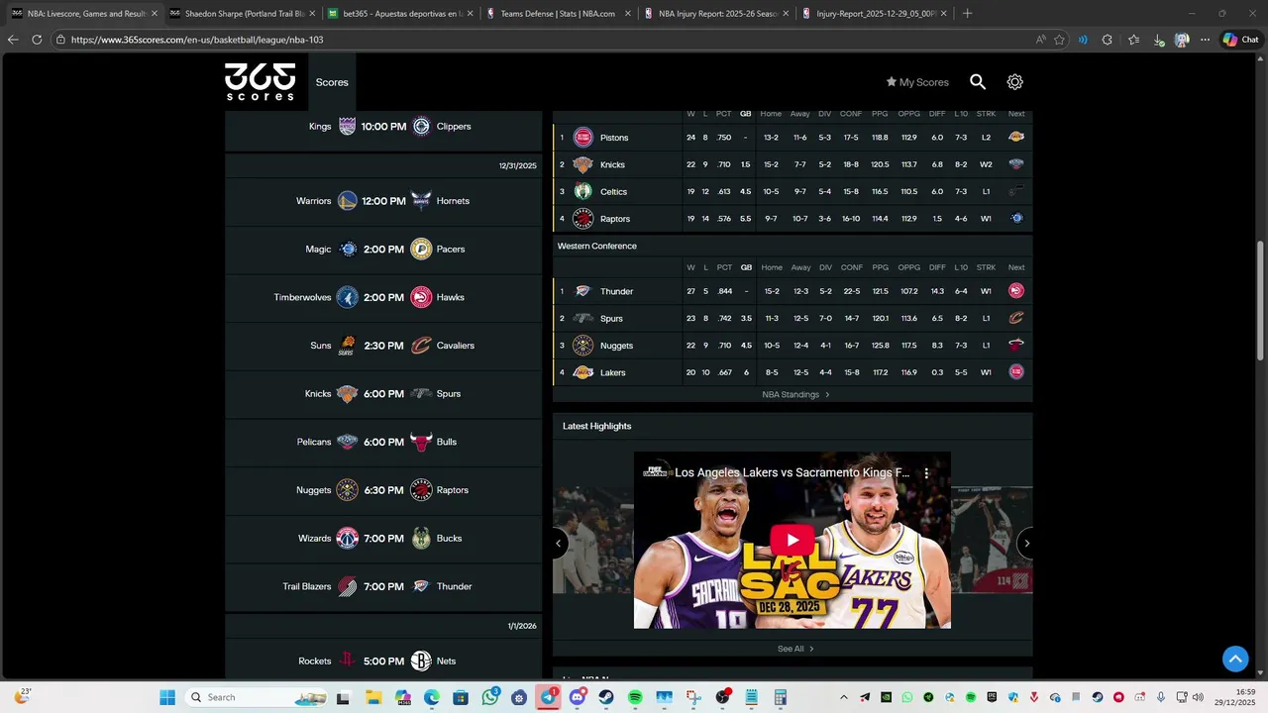Open the Copilot Chat button
Viewport: 1268px width, 713px height.
coord(1241,40)
